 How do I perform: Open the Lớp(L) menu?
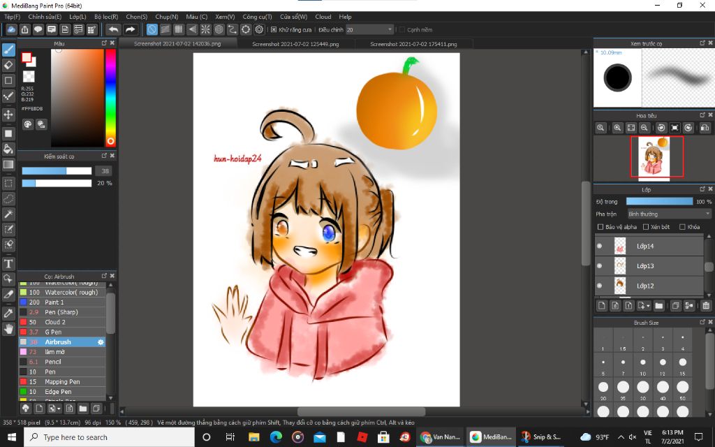tap(78, 17)
